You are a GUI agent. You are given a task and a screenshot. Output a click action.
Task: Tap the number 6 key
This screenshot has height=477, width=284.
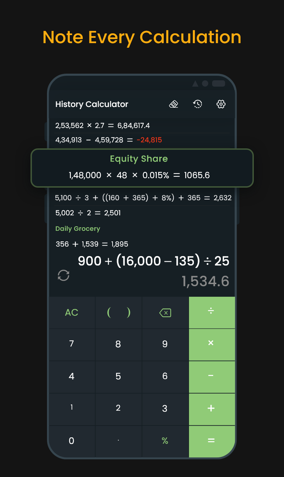click(x=165, y=377)
